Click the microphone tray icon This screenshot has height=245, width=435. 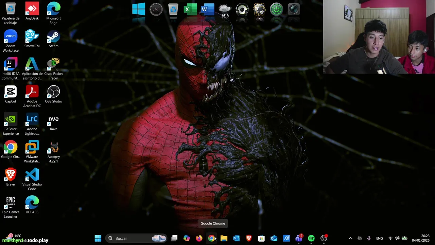tap(369, 238)
